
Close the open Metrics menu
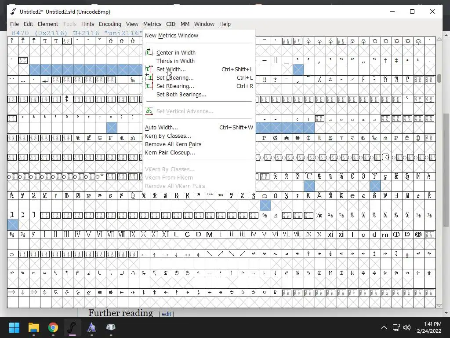point(152,24)
